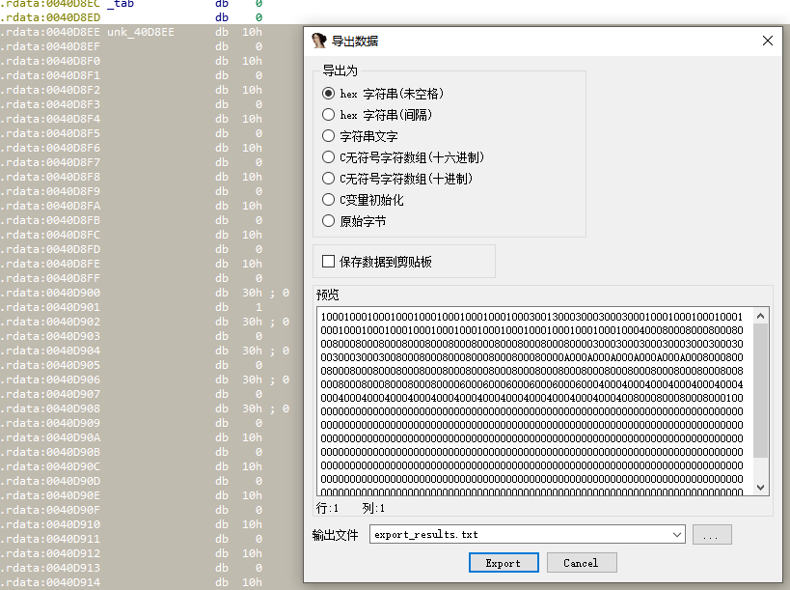Choose the C变量初始化 radio button

pos(329,200)
